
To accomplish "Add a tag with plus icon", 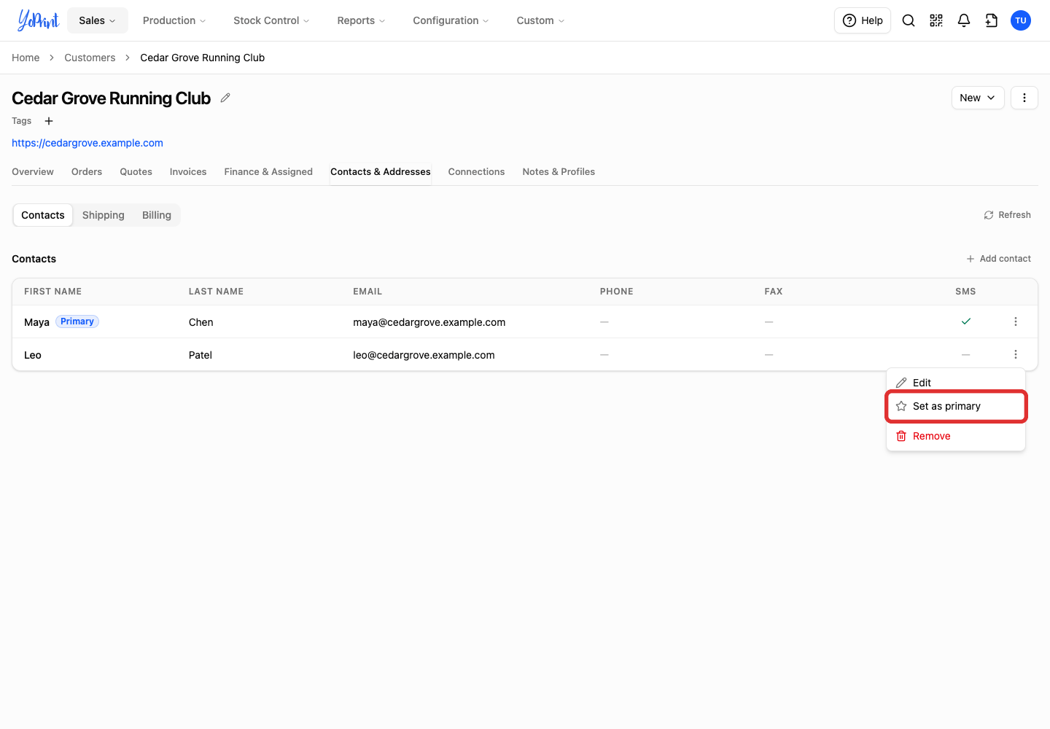I will pyautogui.click(x=49, y=121).
